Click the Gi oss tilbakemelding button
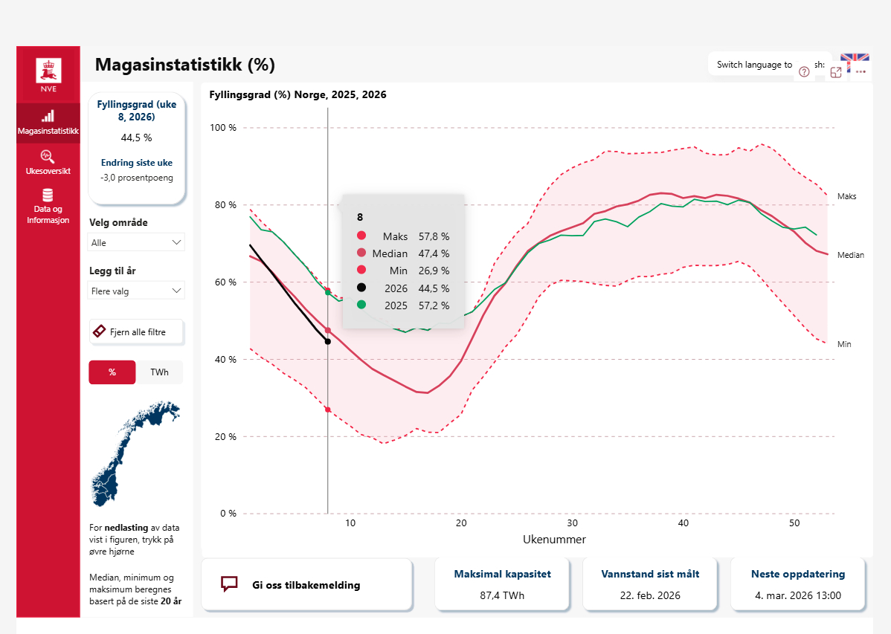This screenshot has width=891, height=634. (306, 585)
